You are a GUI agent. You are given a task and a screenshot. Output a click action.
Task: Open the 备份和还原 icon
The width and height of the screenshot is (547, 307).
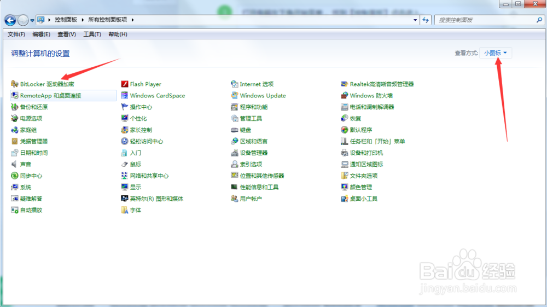[x=14, y=107]
